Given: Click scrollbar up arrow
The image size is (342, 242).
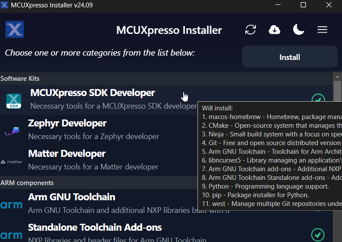Looking at the screenshot, I should (x=337, y=76).
